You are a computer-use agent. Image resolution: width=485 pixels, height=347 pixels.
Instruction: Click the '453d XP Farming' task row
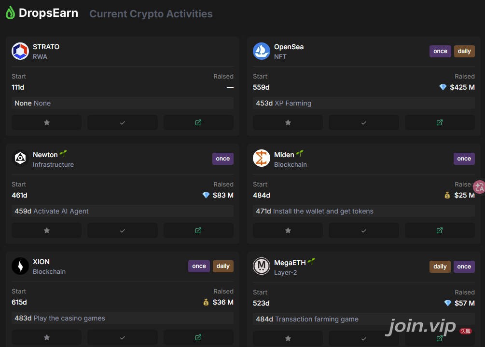(x=364, y=103)
